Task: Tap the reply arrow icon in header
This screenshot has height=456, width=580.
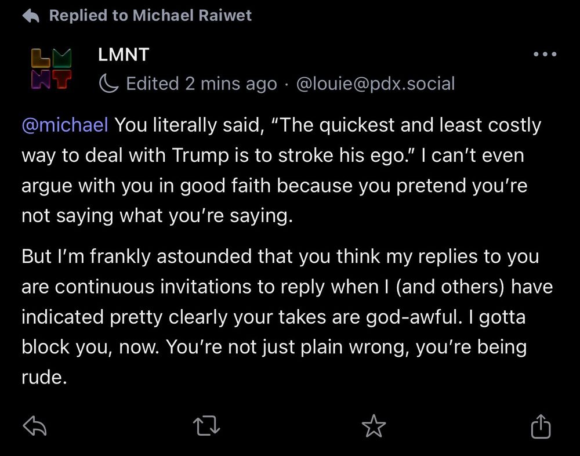Action: (x=31, y=16)
